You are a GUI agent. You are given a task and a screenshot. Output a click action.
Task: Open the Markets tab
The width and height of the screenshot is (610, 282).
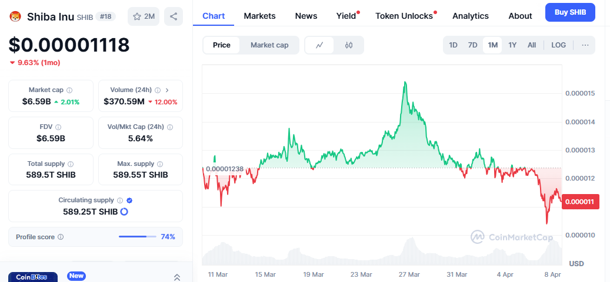259,16
